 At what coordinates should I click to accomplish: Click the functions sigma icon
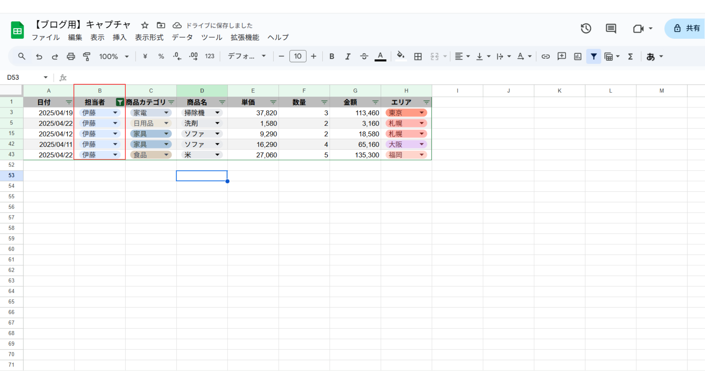pyautogui.click(x=630, y=57)
